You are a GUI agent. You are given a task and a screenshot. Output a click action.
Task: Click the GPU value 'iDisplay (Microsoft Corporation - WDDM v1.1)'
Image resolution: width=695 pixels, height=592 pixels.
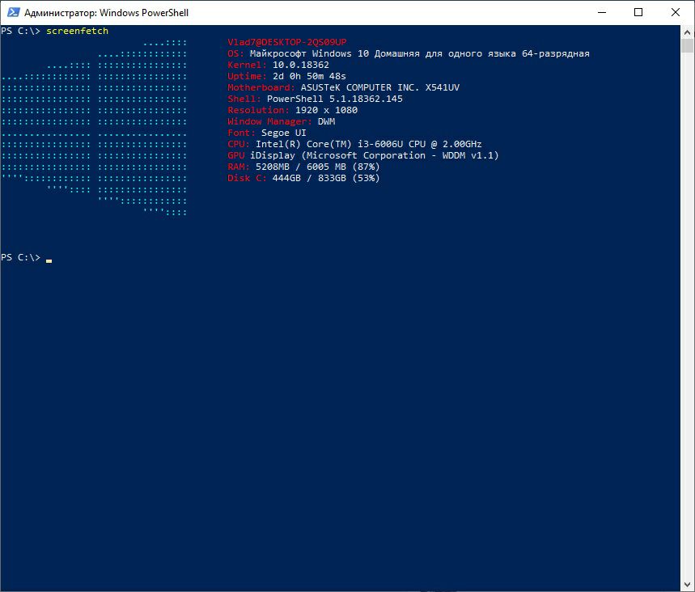(375, 155)
